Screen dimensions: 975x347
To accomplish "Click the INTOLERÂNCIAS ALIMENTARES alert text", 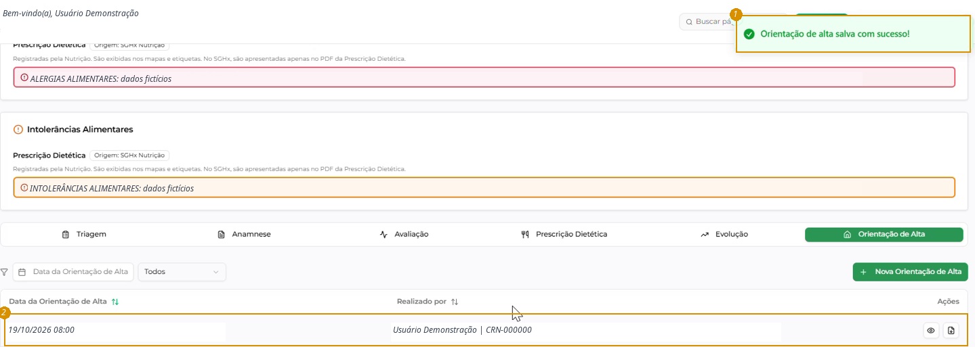I will 112,188.
